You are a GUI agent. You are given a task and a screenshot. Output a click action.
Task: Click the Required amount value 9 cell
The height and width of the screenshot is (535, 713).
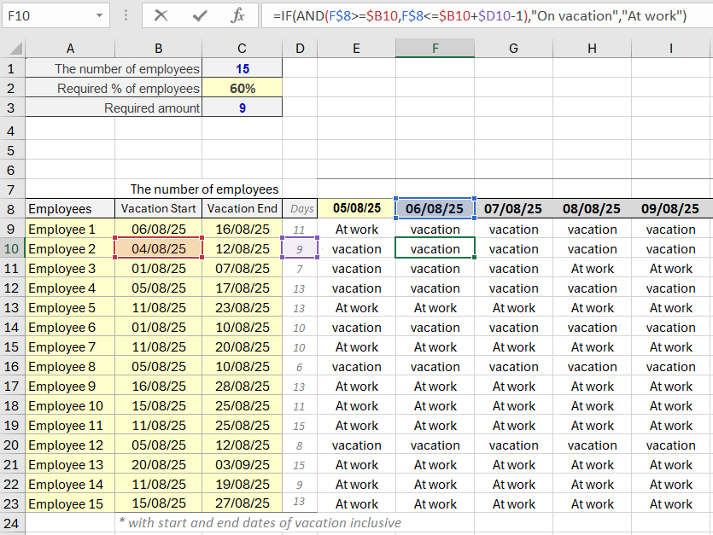242,108
